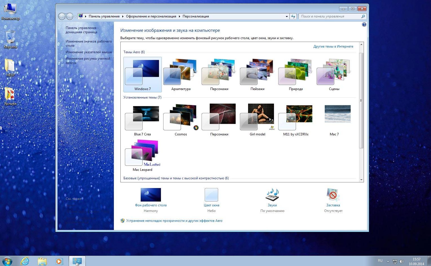Expand the address bar history dropdown
The image size is (431, 266).
pos(287,16)
